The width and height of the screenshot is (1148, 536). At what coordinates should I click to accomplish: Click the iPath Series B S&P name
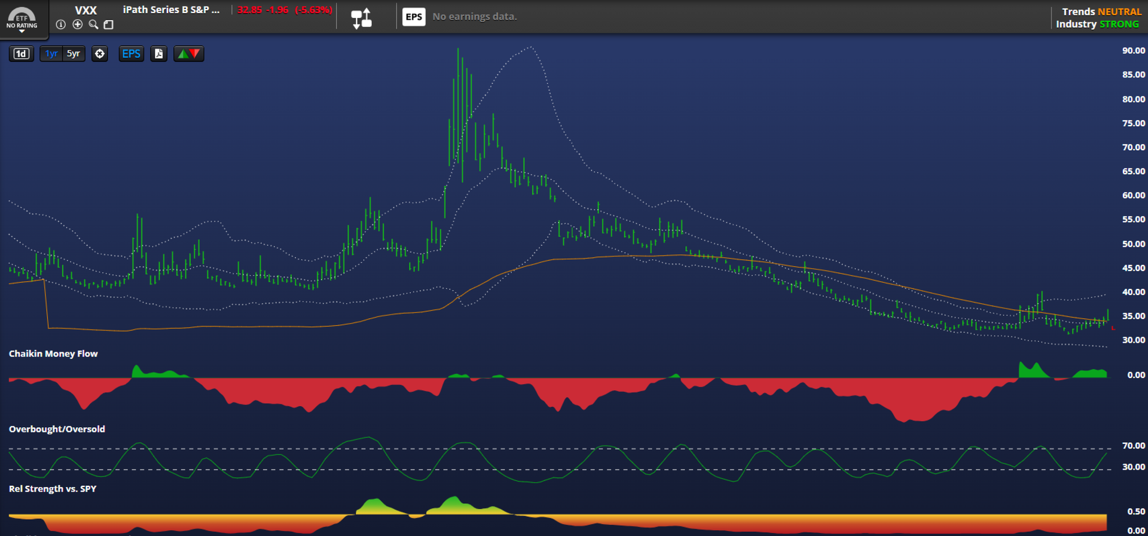(171, 10)
